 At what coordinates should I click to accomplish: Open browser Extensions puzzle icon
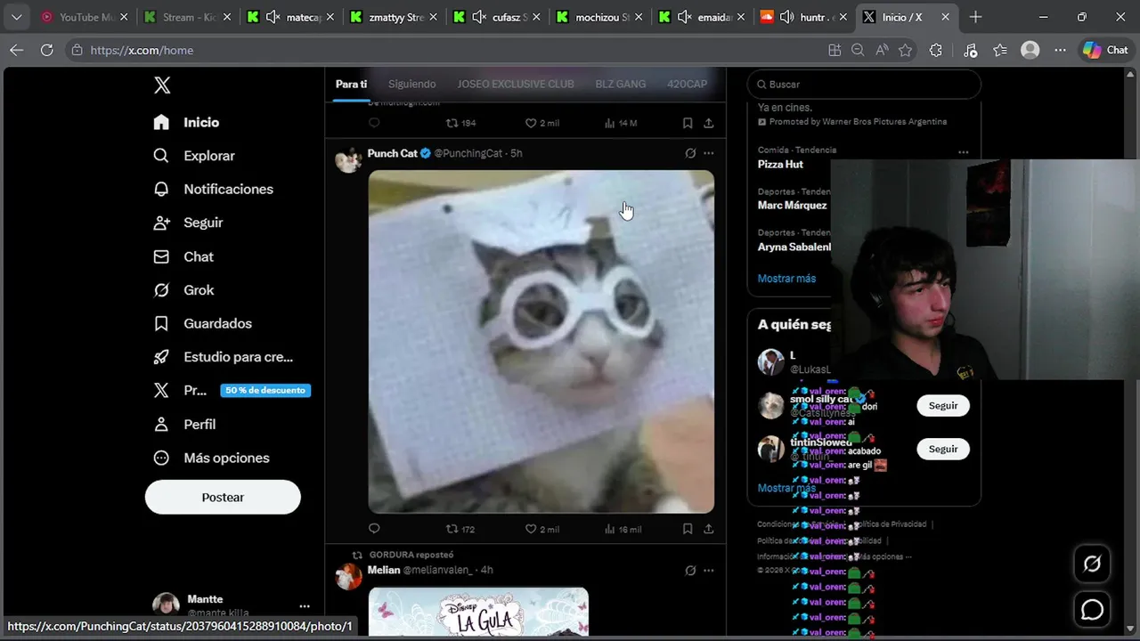click(935, 50)
